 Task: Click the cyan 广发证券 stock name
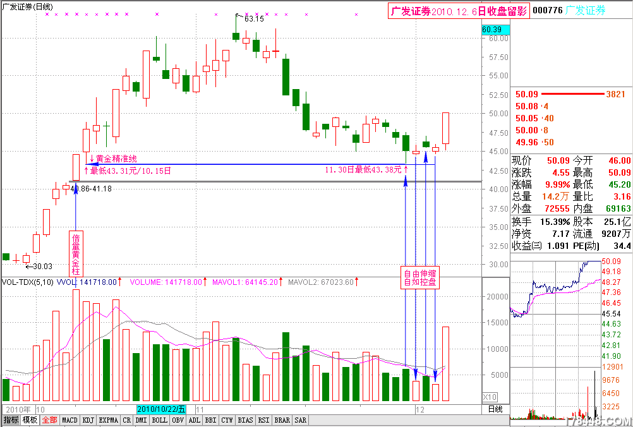(x=586, y=11)
